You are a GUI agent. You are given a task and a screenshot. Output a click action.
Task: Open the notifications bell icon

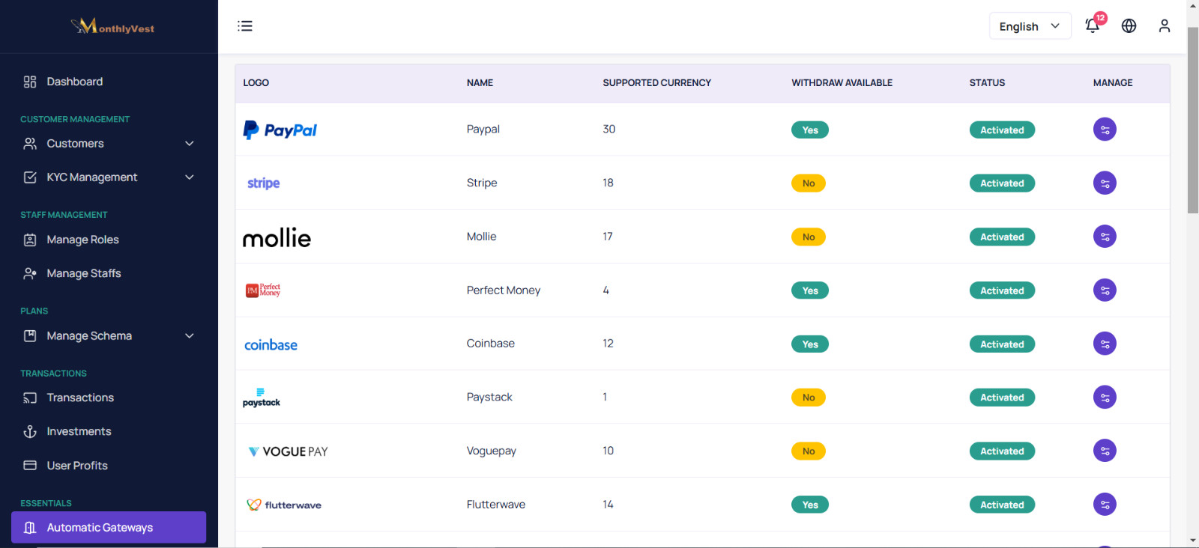click(1093, 25)
